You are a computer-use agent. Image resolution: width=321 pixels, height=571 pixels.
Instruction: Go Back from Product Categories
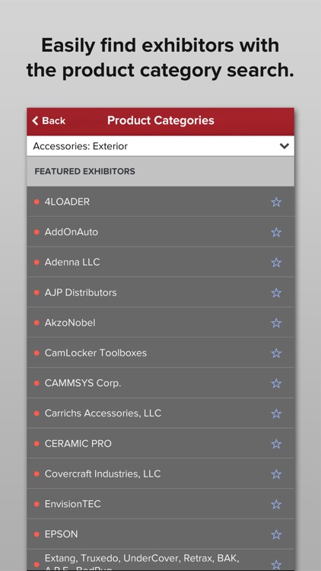(49, 120)
